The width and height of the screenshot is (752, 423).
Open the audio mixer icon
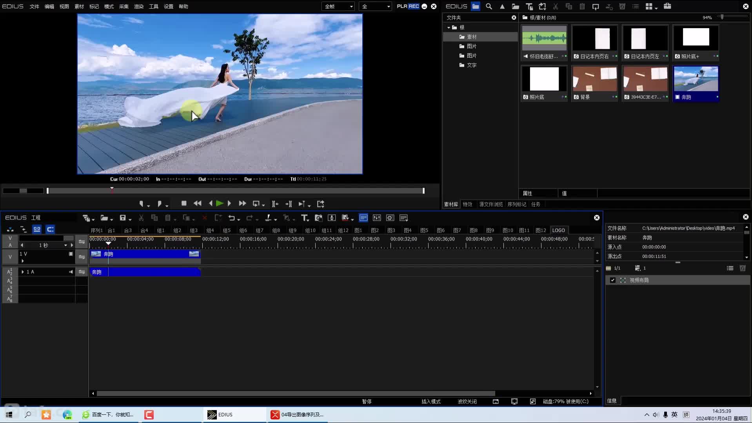(x=377, y=218)
